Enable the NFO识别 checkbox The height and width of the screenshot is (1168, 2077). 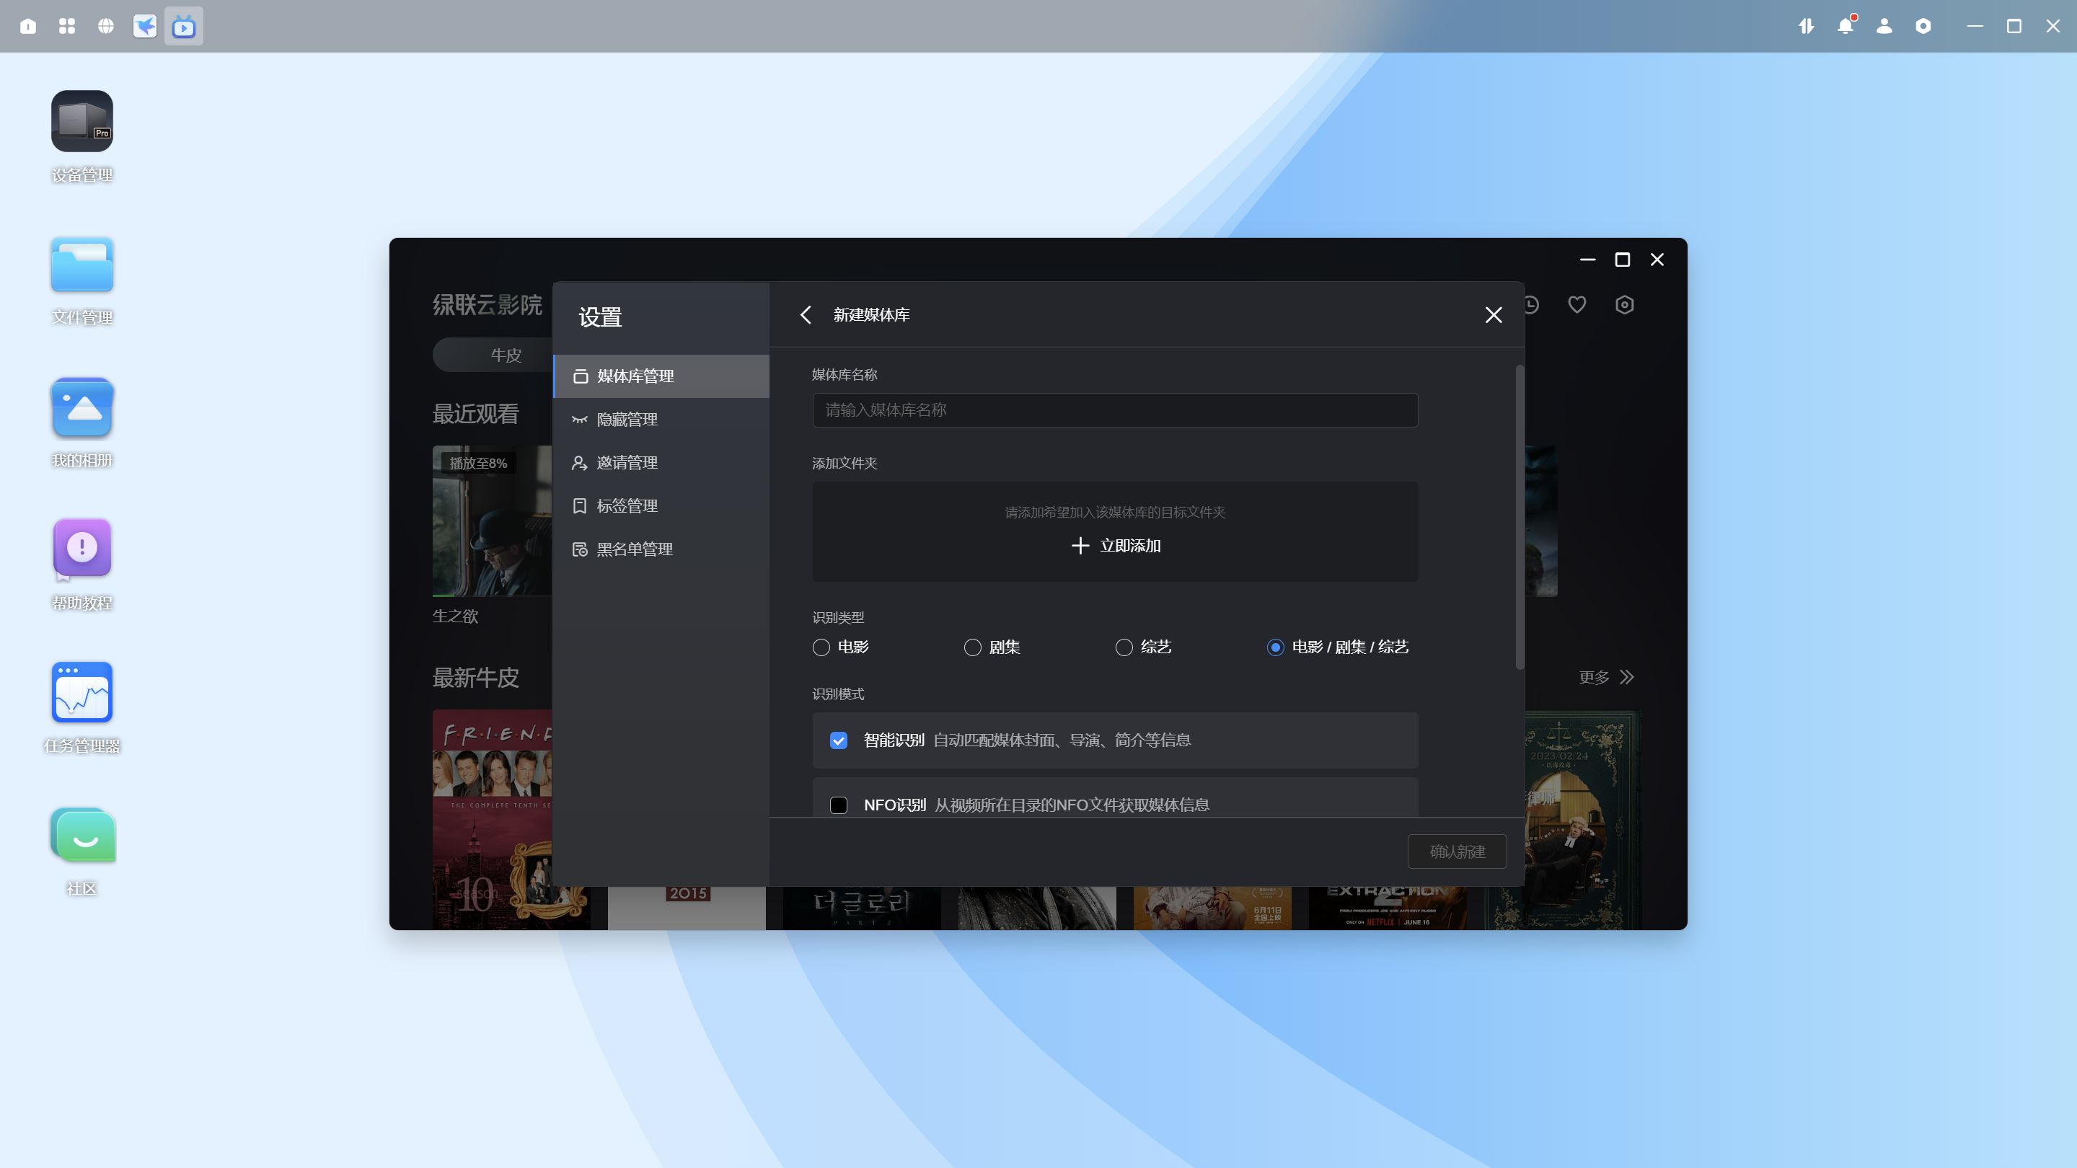[839, 805]
